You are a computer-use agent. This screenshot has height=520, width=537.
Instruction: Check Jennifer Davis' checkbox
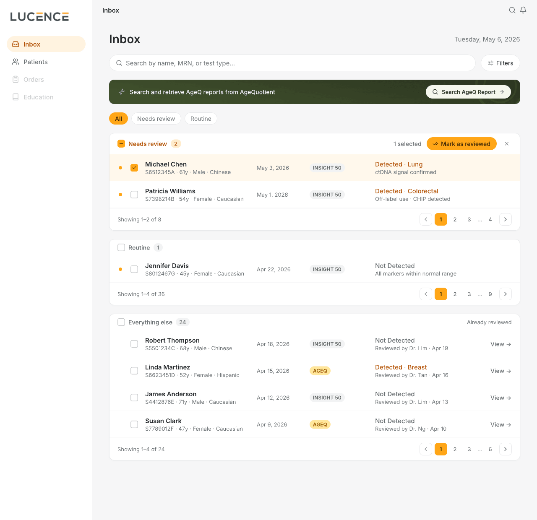point(134,269)
